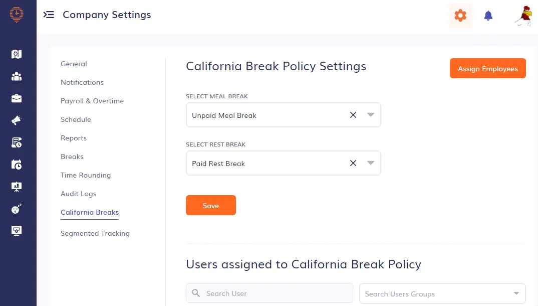This screenshot has width=538, height=306.
Task: Expand the Search Users Groups combo box
Action: tap(515, 293)
